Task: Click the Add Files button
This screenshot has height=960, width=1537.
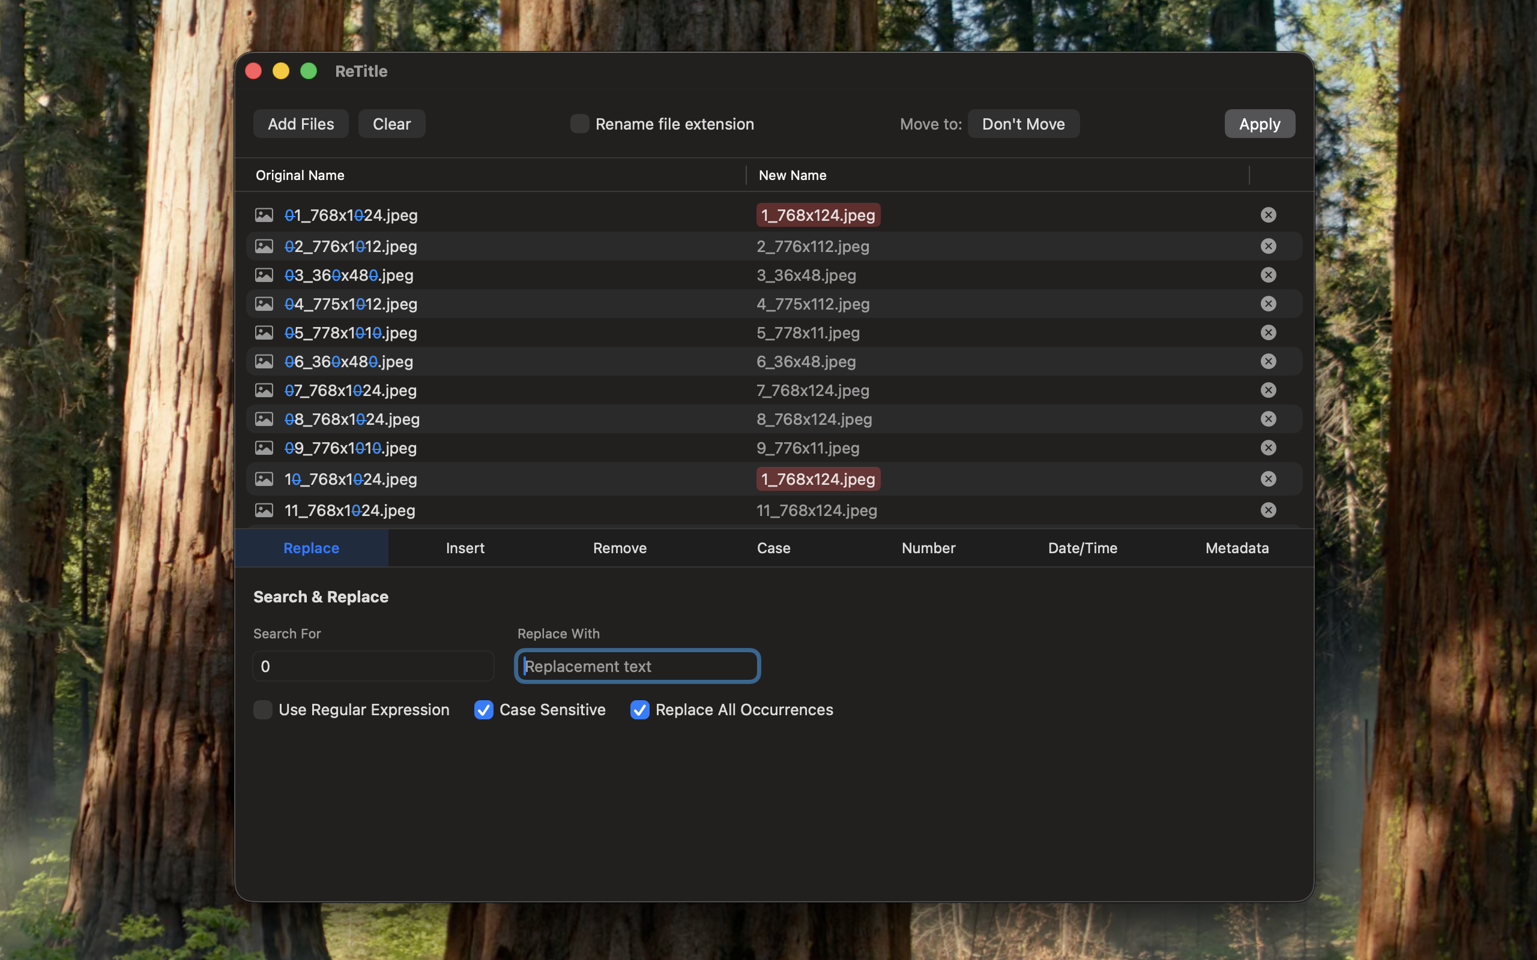Action: [300, 123]
